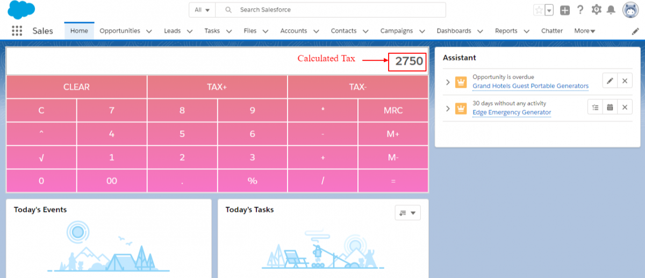The image size is (645, 278).
Task: Expand the overdue opportunity assistant item
Action: (x=448, y=82)
